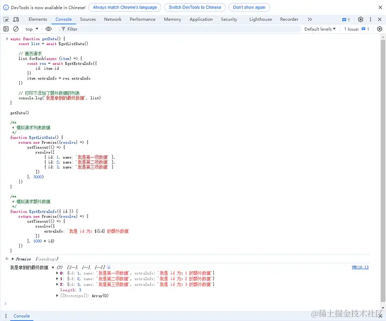Close the DevTools panel
This screenshot has width=386, height=321.
[380, 19]
